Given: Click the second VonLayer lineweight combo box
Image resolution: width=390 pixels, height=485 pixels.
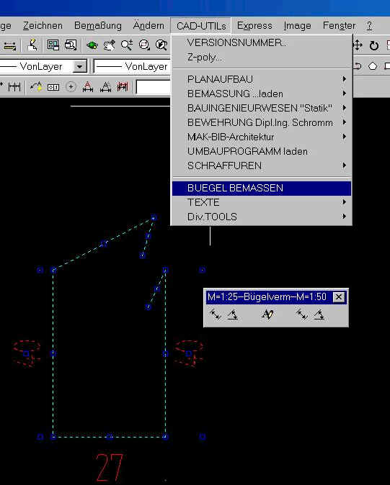Looking at the screenshot, I should pos(132,66).
